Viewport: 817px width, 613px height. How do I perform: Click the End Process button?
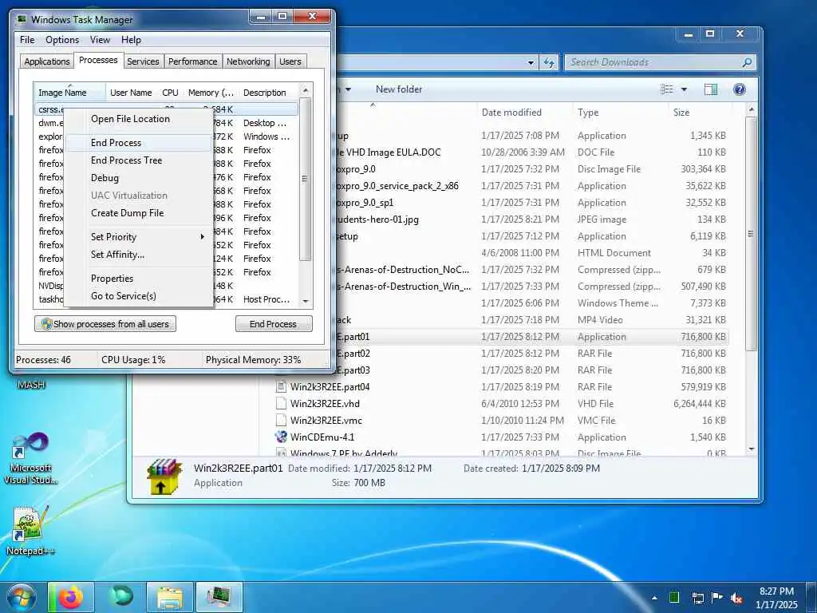pyautogui.click(x=274, y=324)
